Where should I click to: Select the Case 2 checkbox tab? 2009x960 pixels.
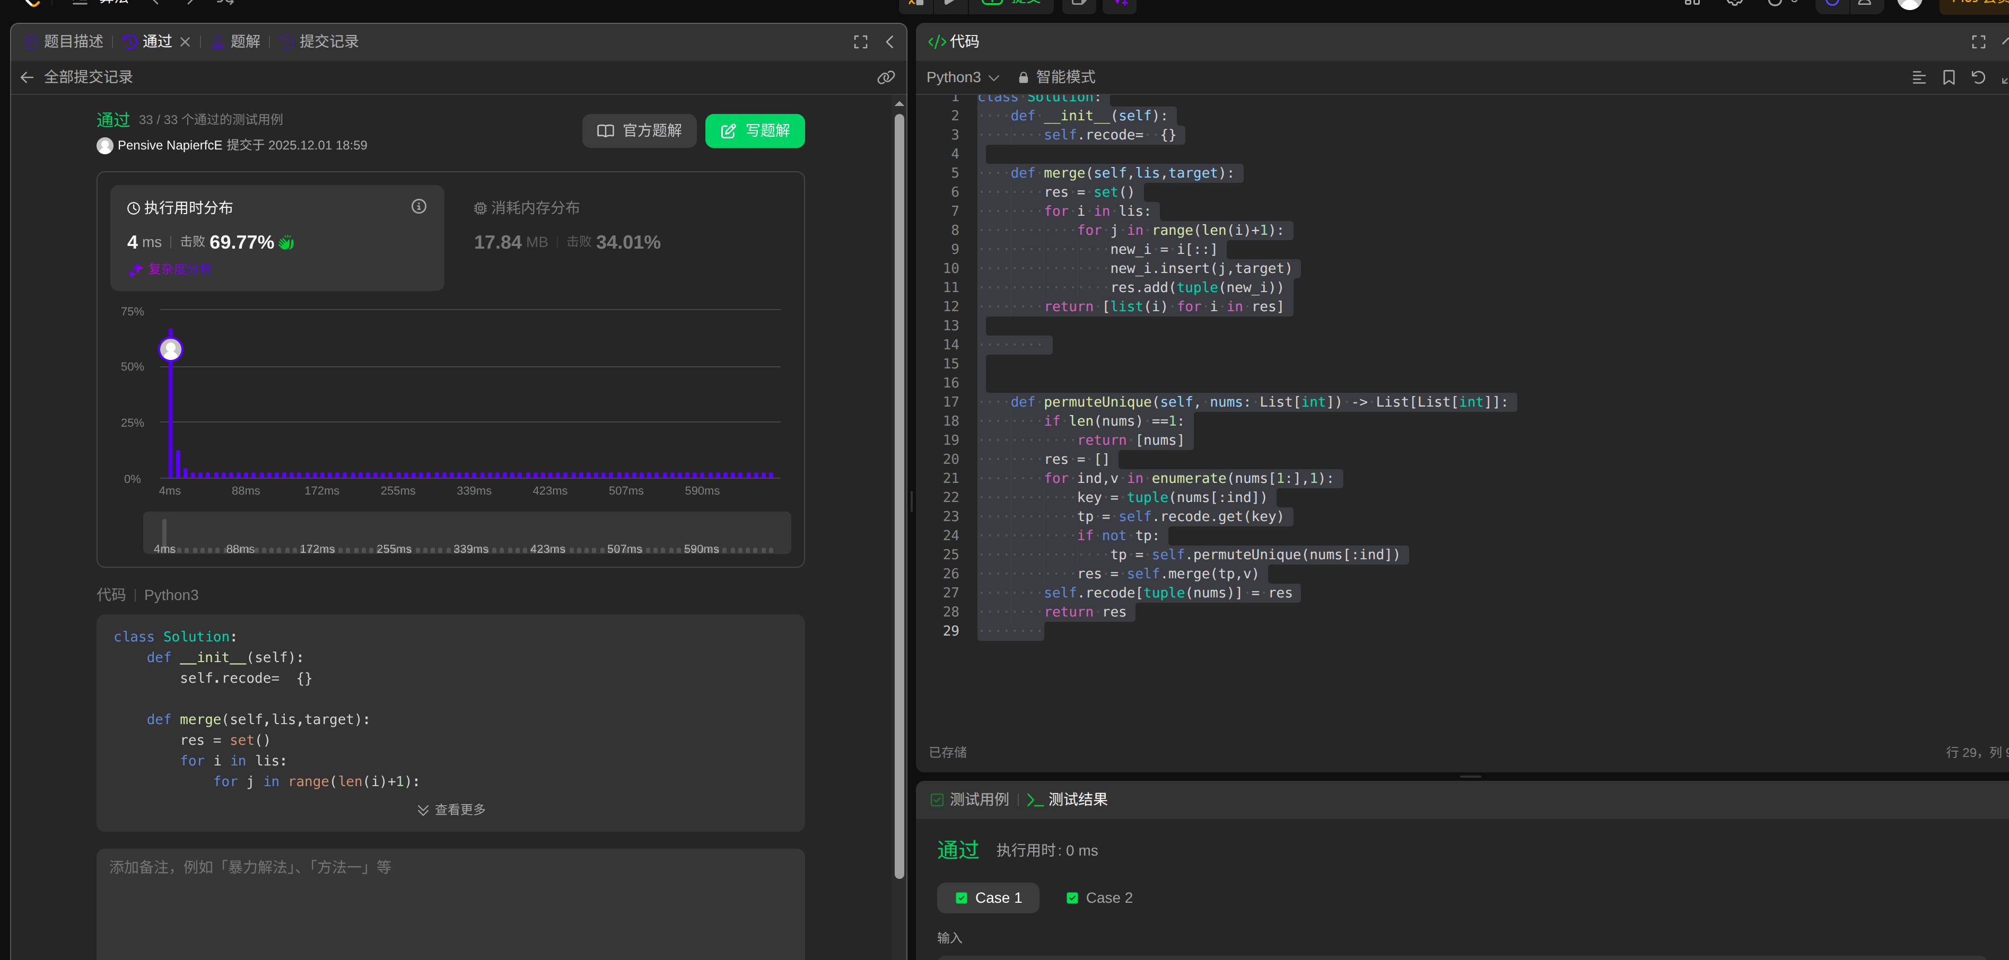pyautogui.click(x=1099, y=897)
